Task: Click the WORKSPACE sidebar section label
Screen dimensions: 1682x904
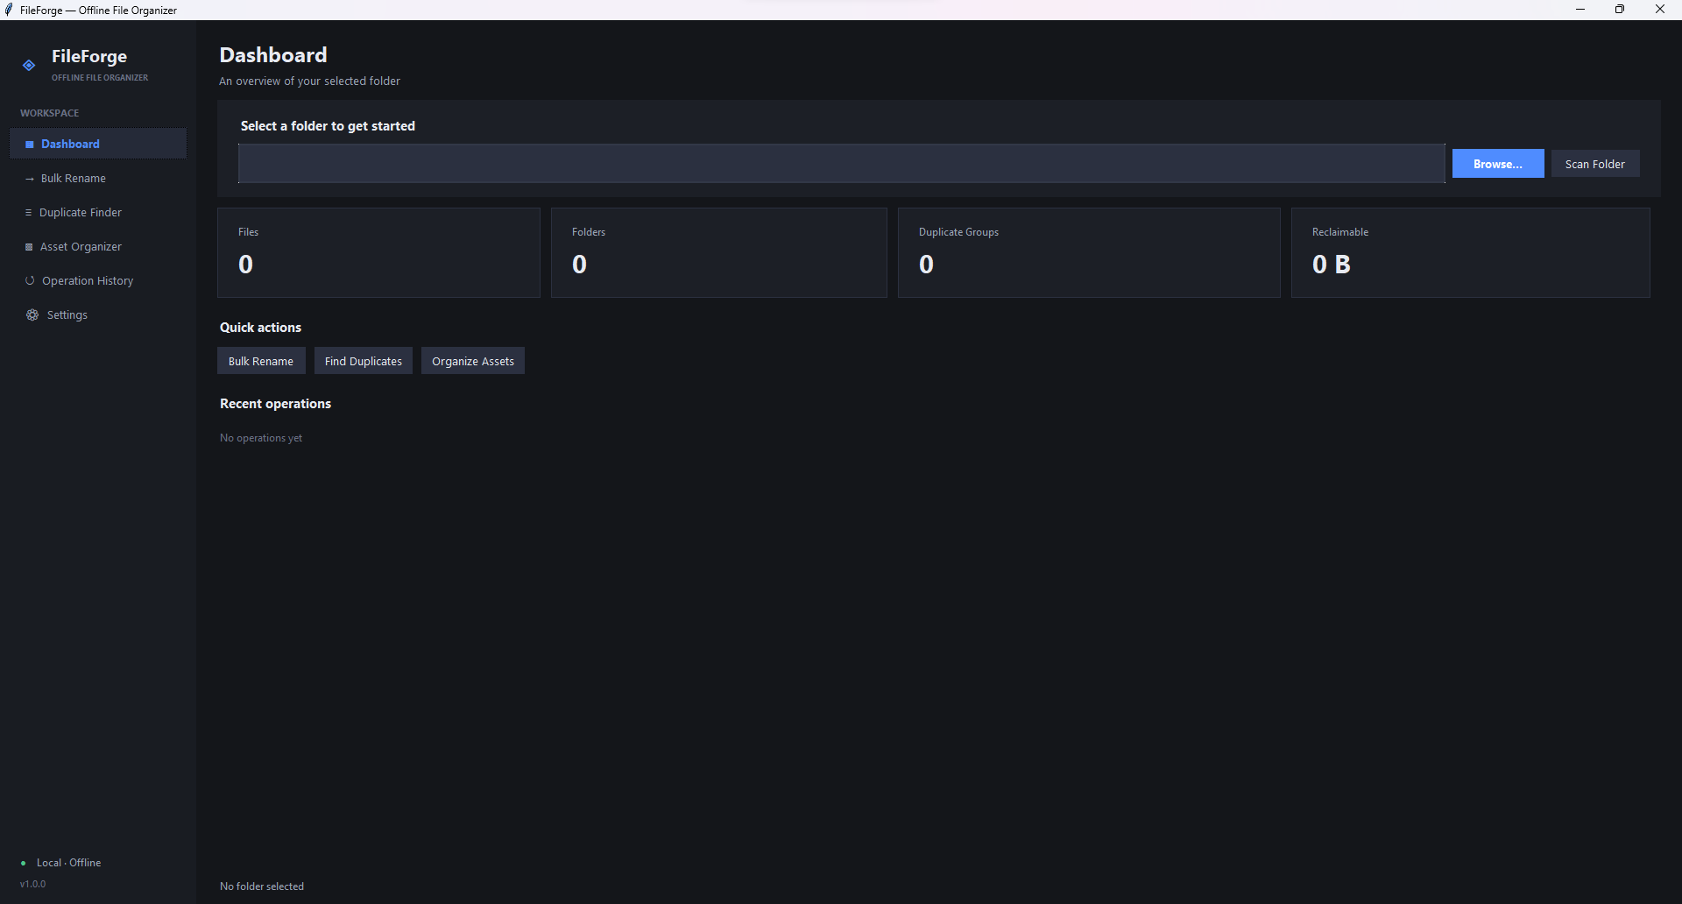Action: click(x=50, y=113)
